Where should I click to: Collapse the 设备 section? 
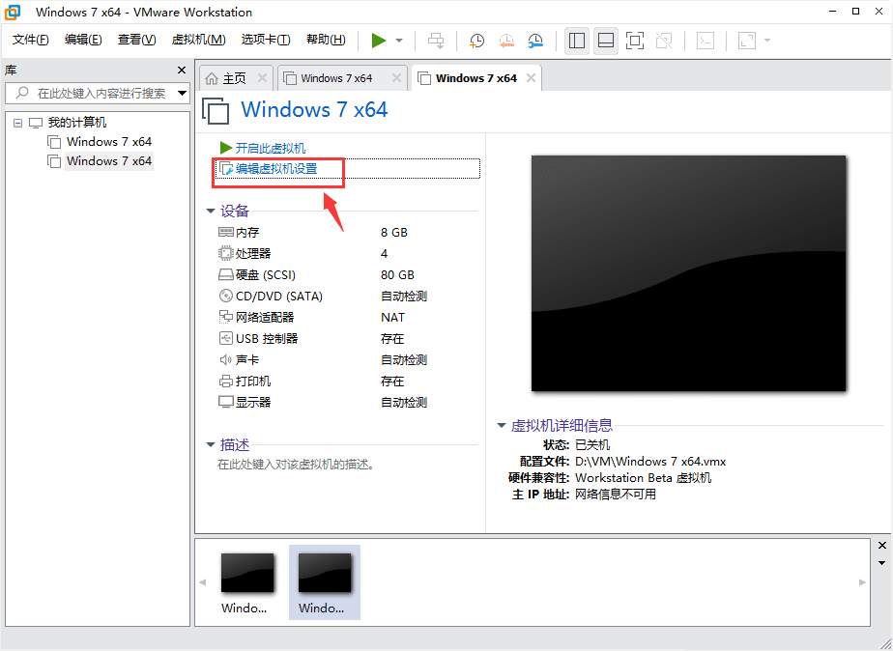click(x=211, y=212)
